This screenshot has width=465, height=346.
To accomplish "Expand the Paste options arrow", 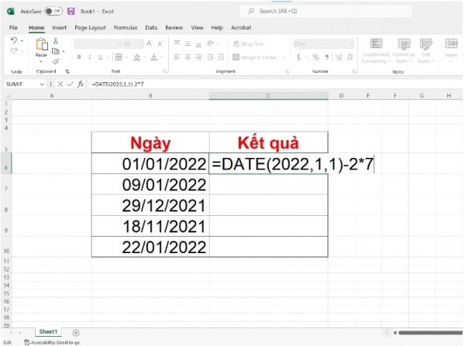I will click(x=41, y=62).
